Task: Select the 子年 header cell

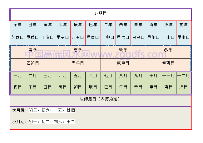Action: pos(17,26)
